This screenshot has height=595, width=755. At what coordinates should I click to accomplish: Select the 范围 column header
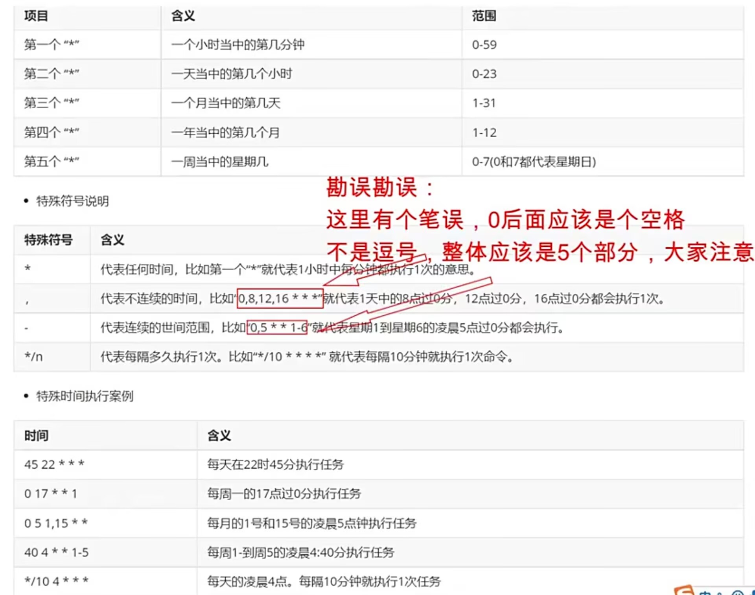[484, 16]
